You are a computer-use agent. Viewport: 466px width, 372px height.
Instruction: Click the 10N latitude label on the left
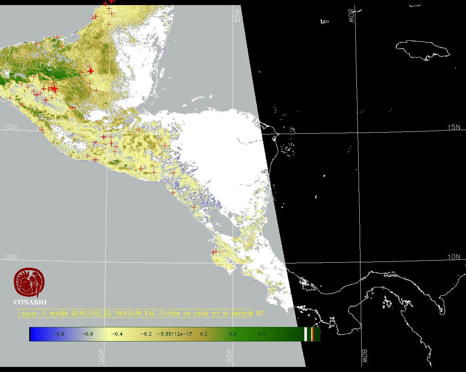point(11,257)
